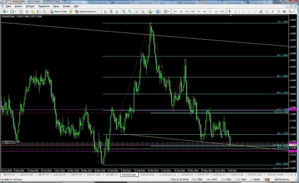This screenshot has width=299, height=183.
Task: Zoom out of the chart
Action: point(130,11)
